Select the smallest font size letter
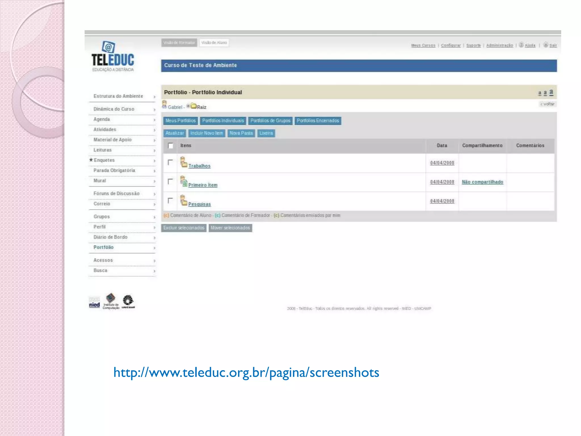This screenshot has width=581, height=436. pyautogui.click(x=540, y=93)
